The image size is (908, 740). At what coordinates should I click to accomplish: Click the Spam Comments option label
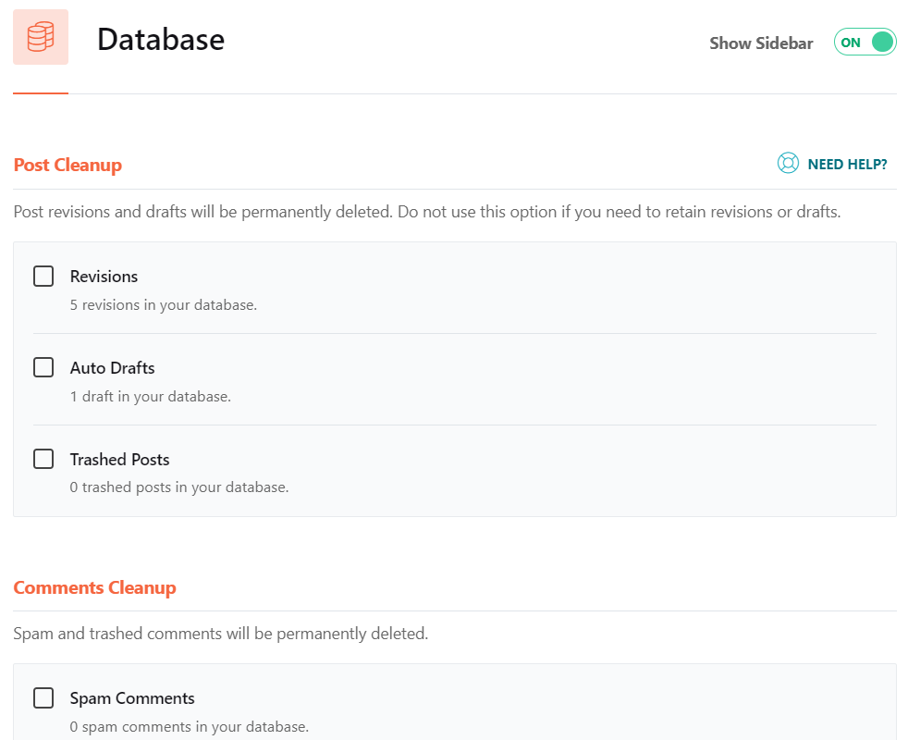(132, 698)
